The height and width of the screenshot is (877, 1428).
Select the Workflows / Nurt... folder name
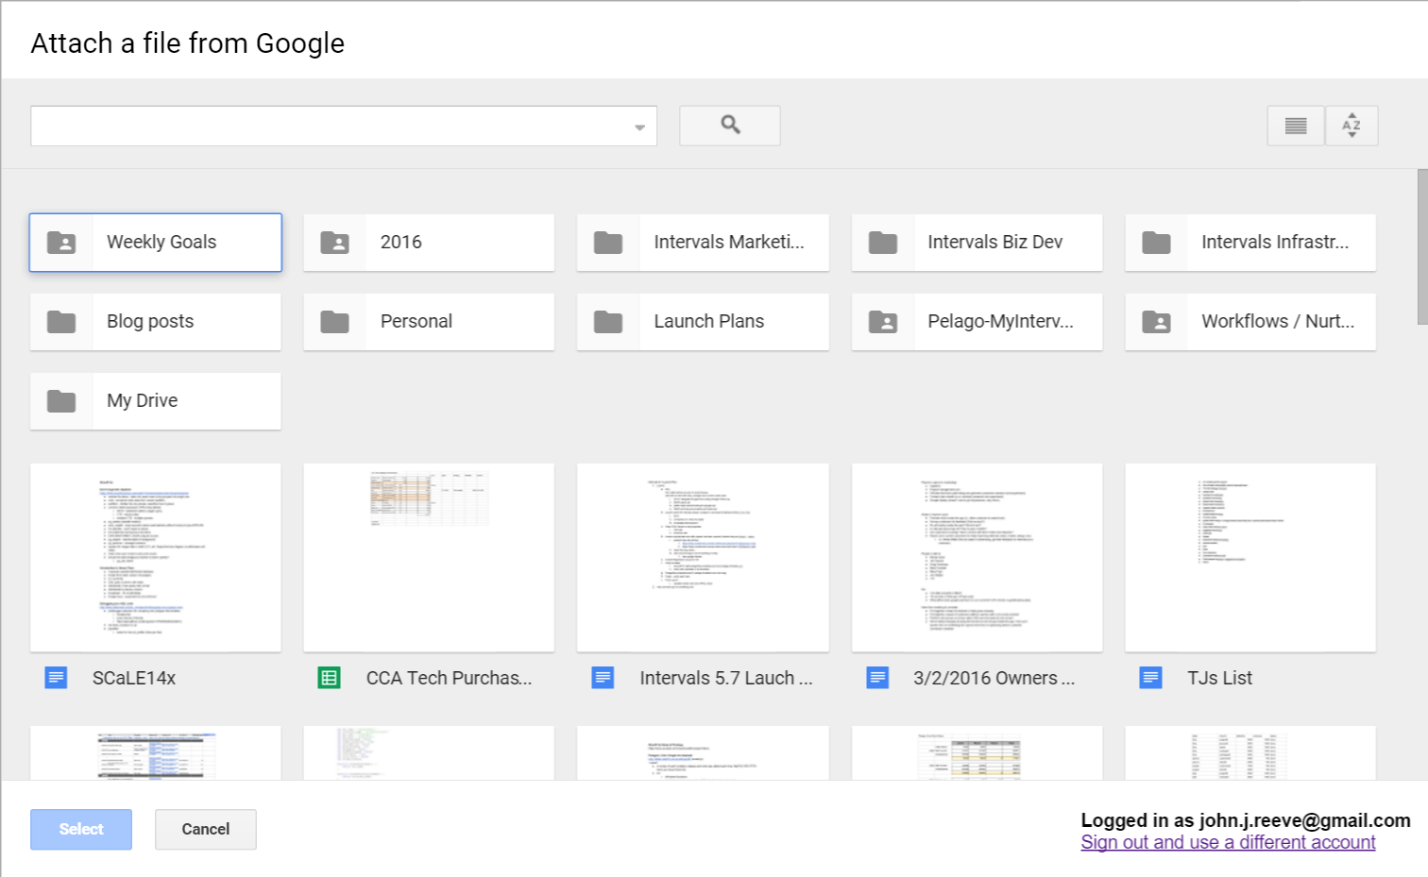(1278, 321)
